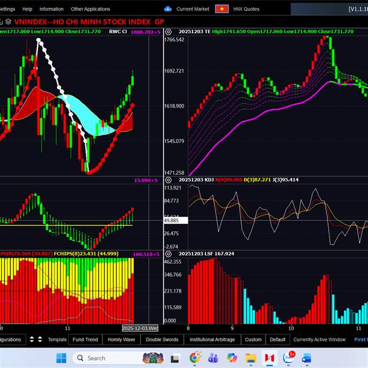Image resolution: width=368 pixels, height=368 pixels.
Task: Apply the Double Swords template
Action: (x=162, y=339)
